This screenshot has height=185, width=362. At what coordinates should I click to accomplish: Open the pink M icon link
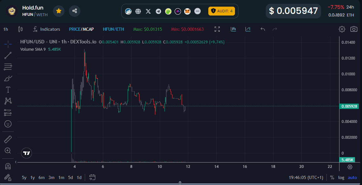point(178,11)
